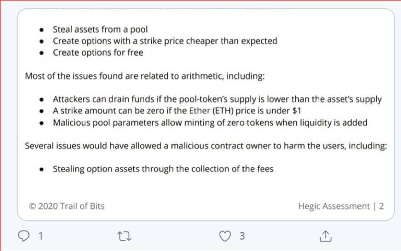Like the tweet with the heart icon

[225, 236]
